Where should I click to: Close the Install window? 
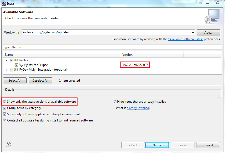(217, 2)
